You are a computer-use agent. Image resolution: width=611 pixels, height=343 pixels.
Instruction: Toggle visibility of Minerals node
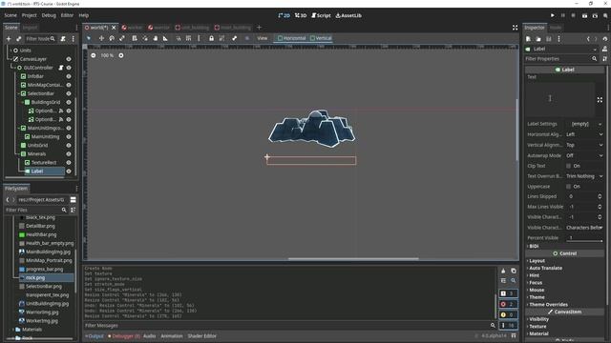coord(69,154)
